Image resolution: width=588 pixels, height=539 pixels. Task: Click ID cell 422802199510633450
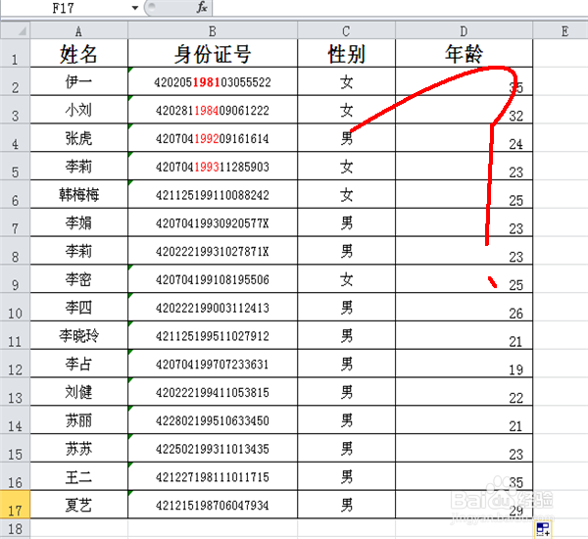tap(213, 420)
